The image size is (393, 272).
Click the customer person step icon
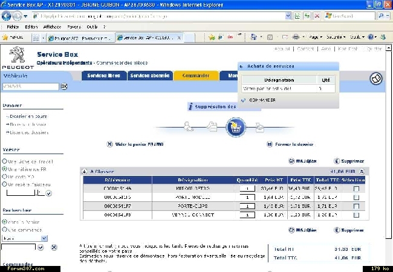pyautogui.click(x=189, y=126)
